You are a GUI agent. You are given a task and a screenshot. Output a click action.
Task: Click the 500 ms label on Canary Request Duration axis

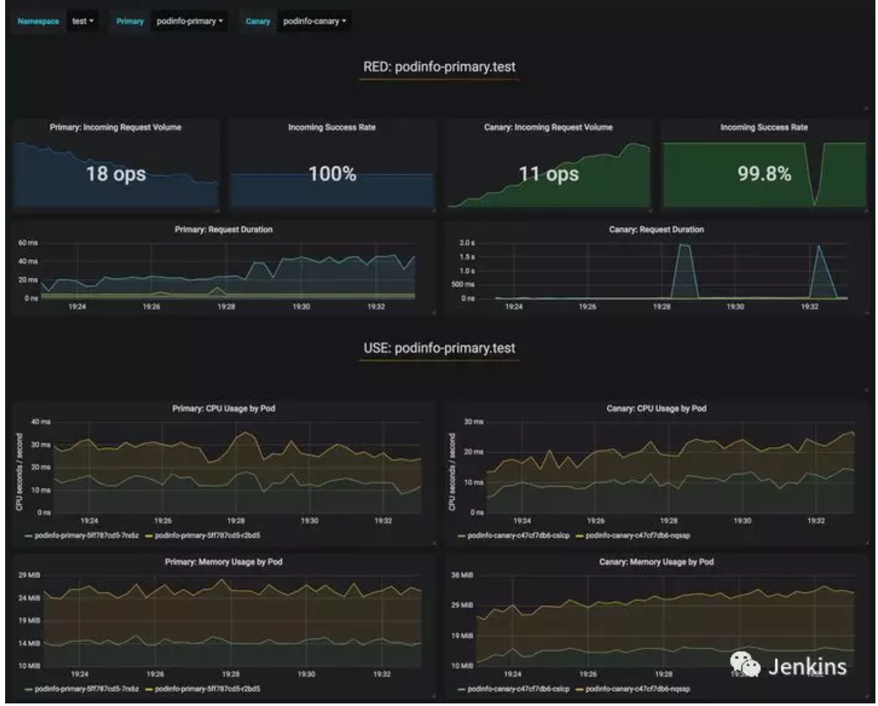pos(463,284)
